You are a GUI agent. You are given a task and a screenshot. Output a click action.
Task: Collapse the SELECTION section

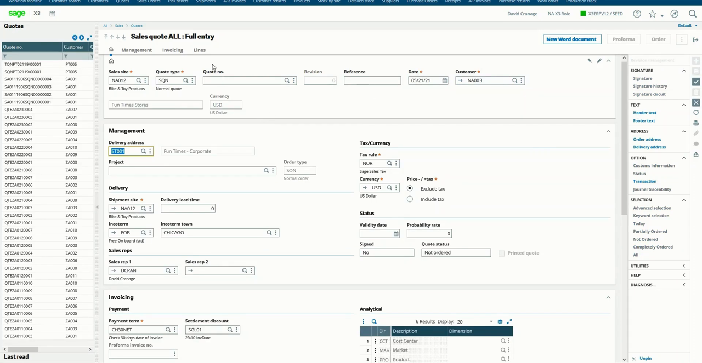pos(684,200)
